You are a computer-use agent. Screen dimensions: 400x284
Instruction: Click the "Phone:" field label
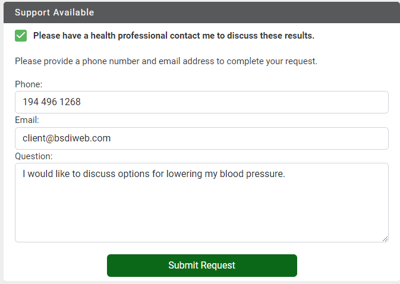(x=29, y=85)
